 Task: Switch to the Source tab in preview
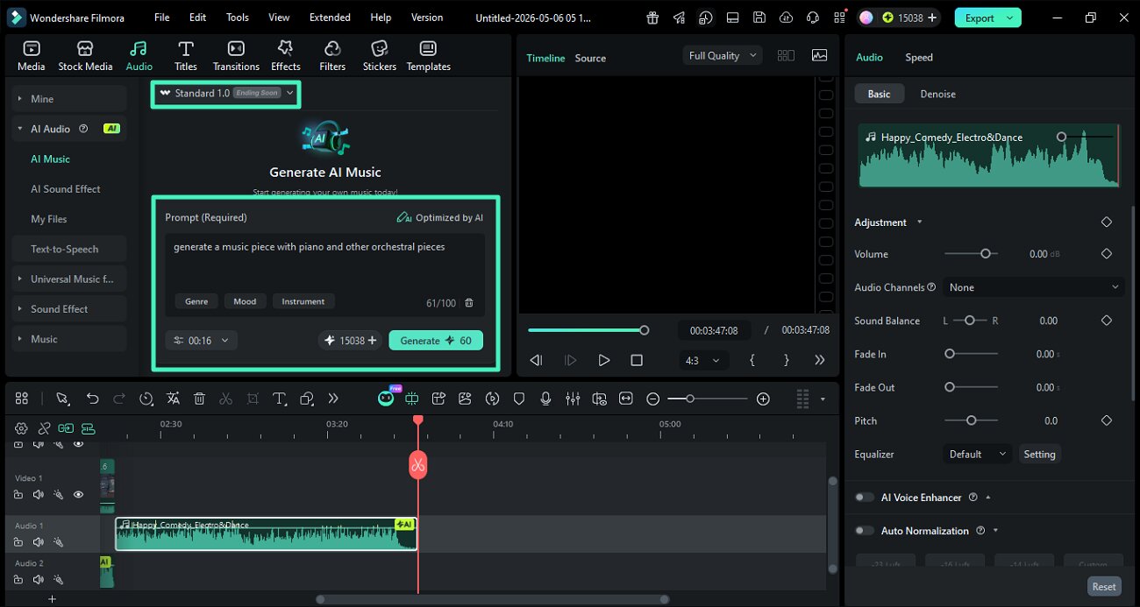590,58
